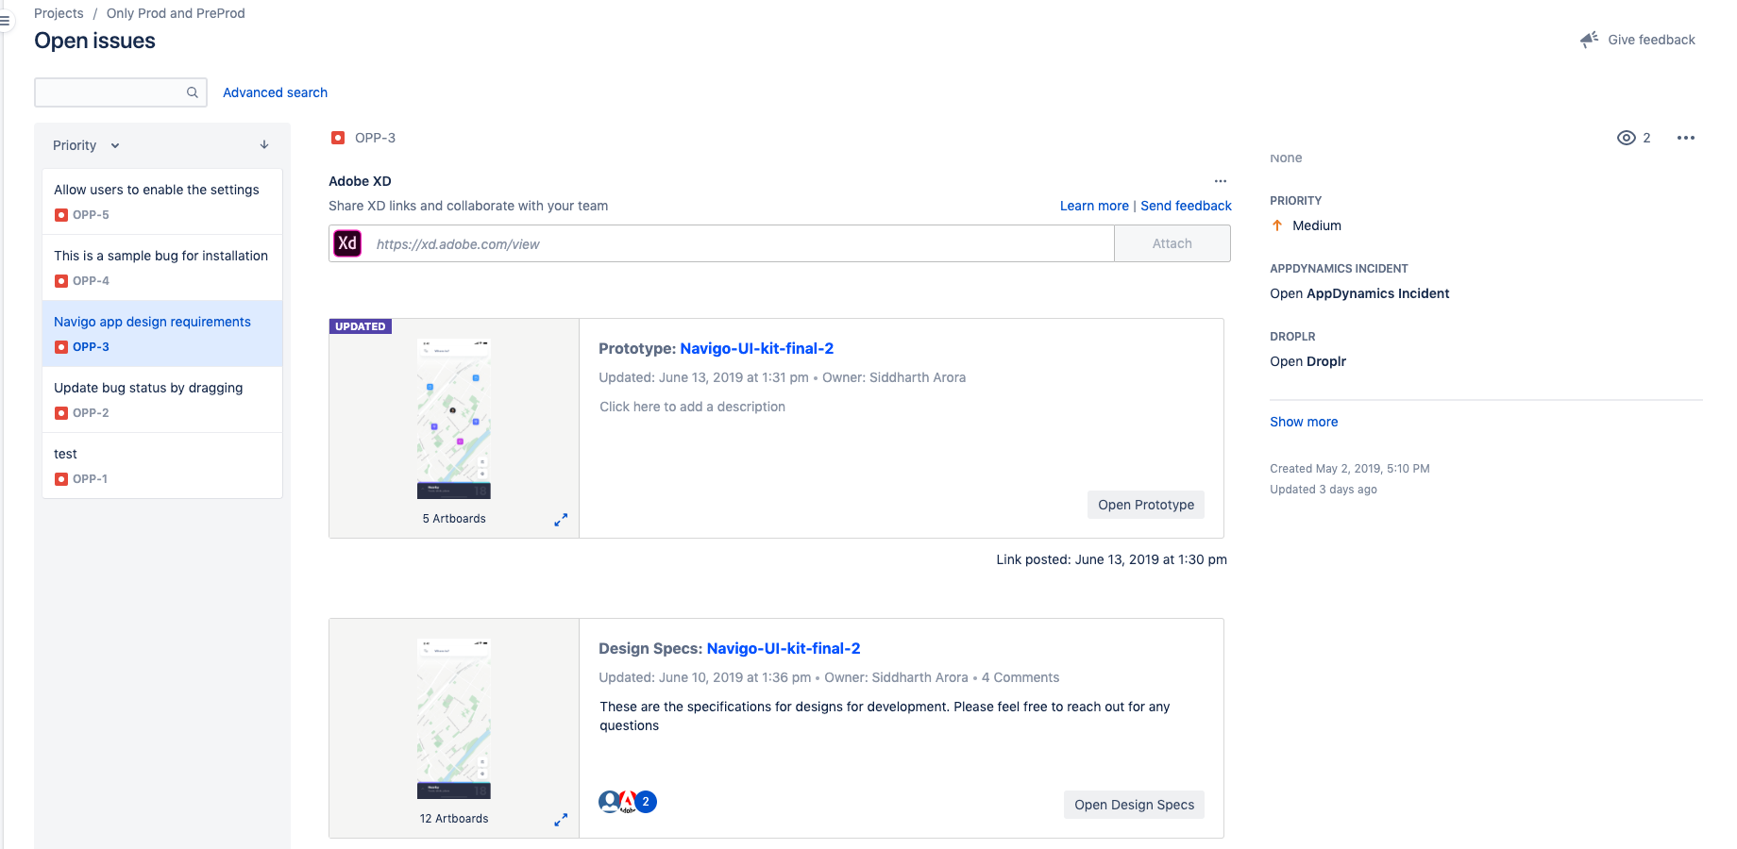Click the bug icon beside OPP-2

click(x=61, y=413)
